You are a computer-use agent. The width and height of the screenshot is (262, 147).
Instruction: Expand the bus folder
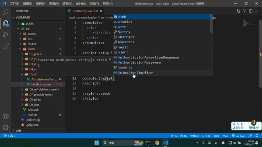(38, 39)
